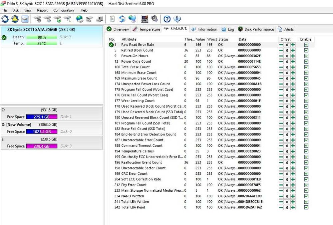Click the disk with clock toolbar icon
Screen dimensions: 333x225
pos(48,19)
